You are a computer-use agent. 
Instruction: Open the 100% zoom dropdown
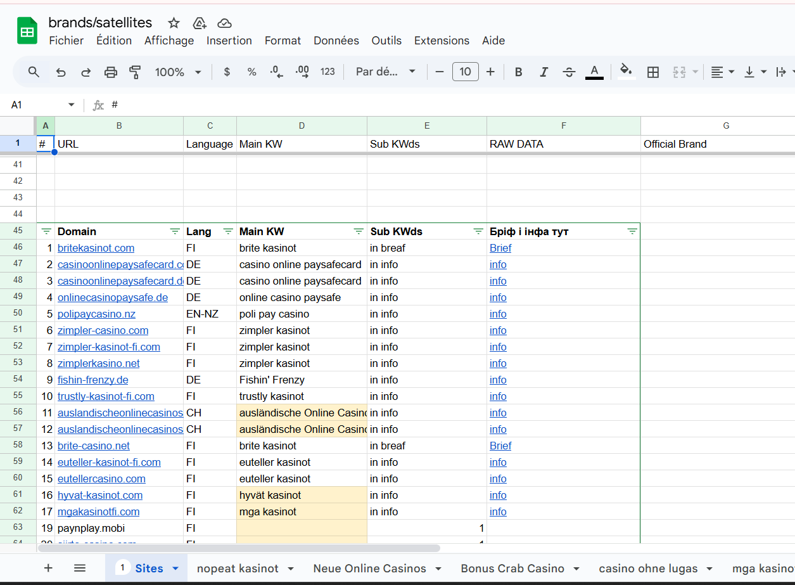click(x=178, y=72)
